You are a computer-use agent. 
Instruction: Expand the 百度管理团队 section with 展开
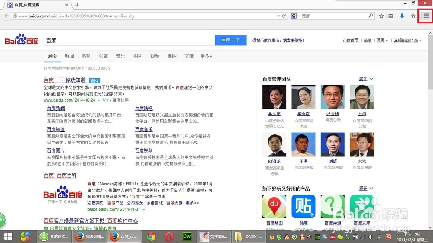coord(366,79)
